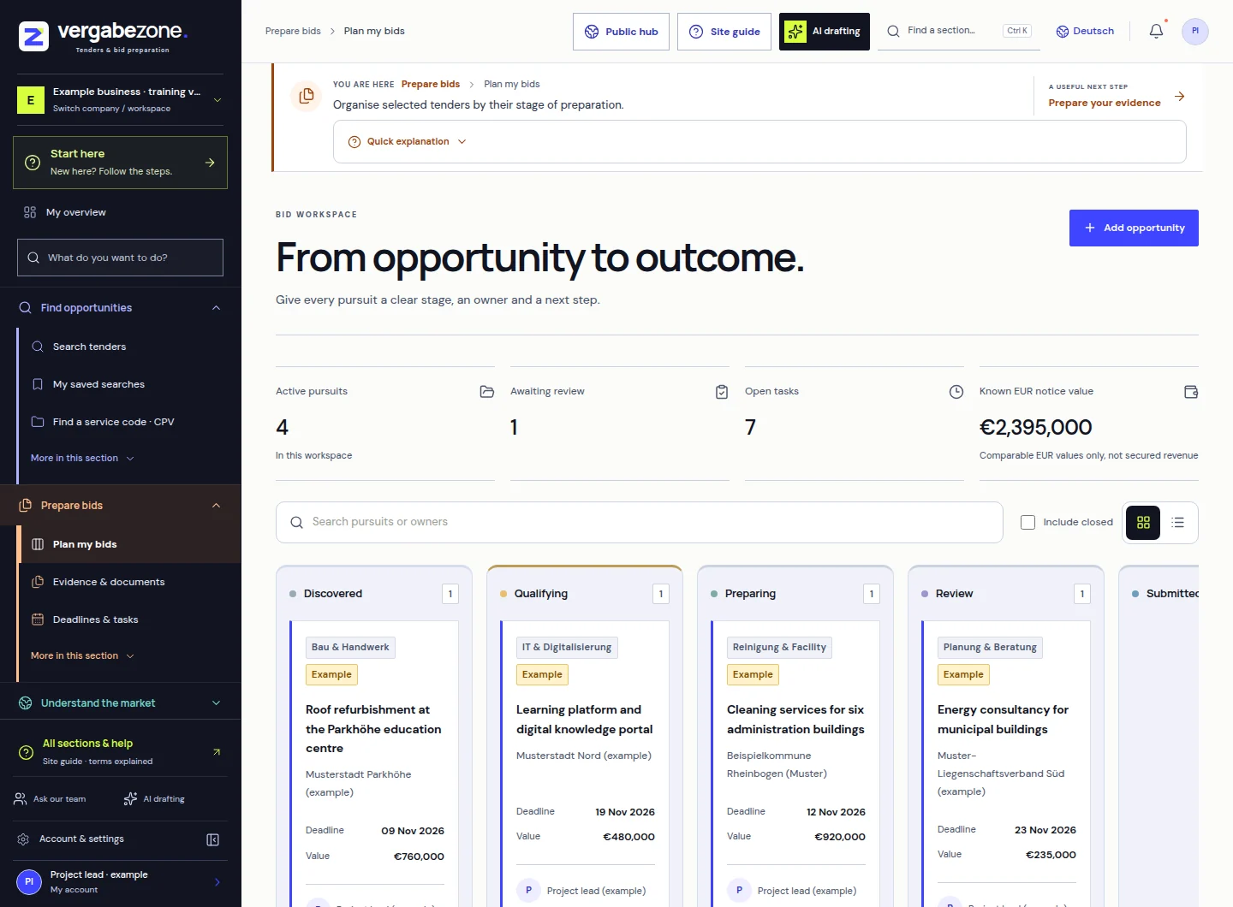This screenshot has height=907, width=1233.
Task: Switch to card grid view
Action: click(x=1143, y=522)
